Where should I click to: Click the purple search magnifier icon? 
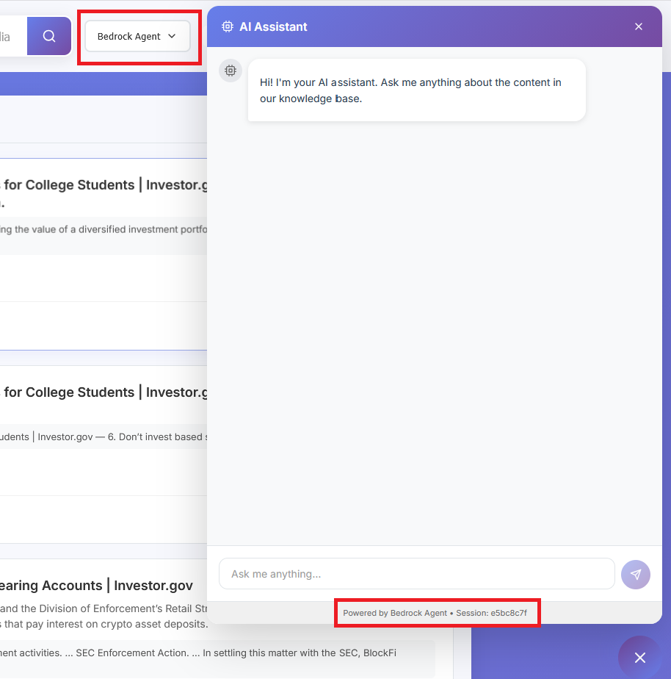pyautogui.click(x=48, y=35)
